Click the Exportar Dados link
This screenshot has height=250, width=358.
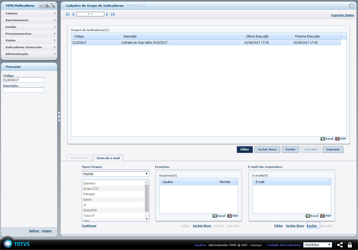pyautogui.click(x=342, y=15)
